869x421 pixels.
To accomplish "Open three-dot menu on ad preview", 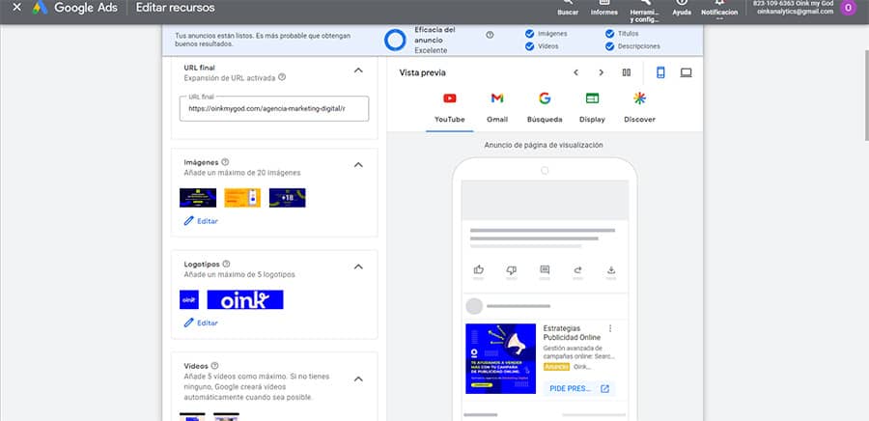I will 610,328.
